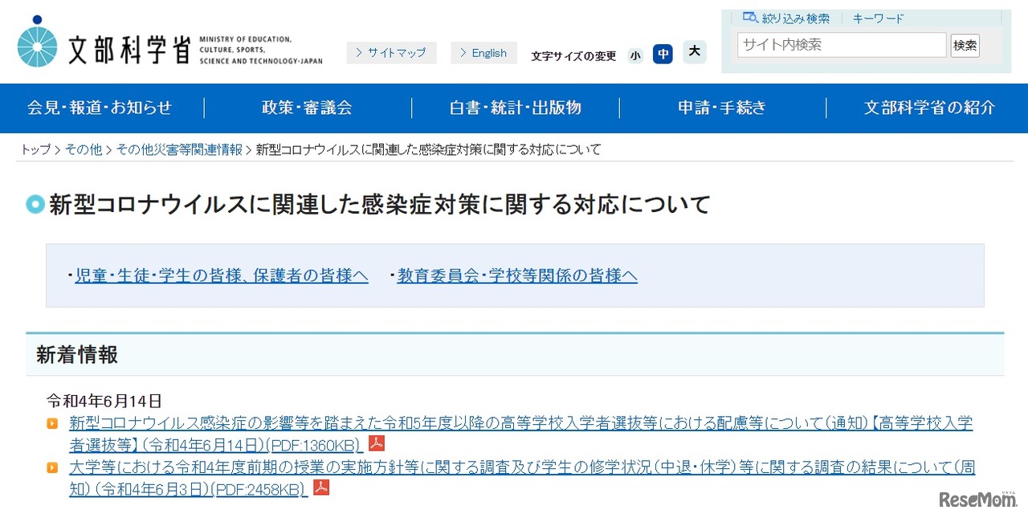Open the 児童・生徒・学生の皆様、保護者の皆様へ link

coord(222,275)
